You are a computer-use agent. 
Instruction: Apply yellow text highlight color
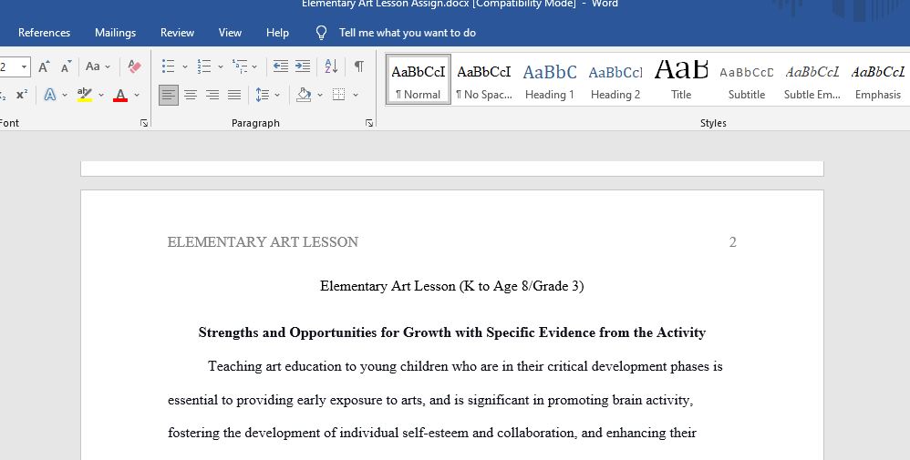click(x=85, y=94)
